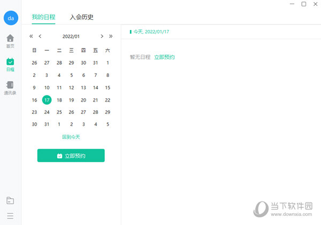Maximize the application window
The height and width of the screenshot is (225, 321).
click(304, 4)
